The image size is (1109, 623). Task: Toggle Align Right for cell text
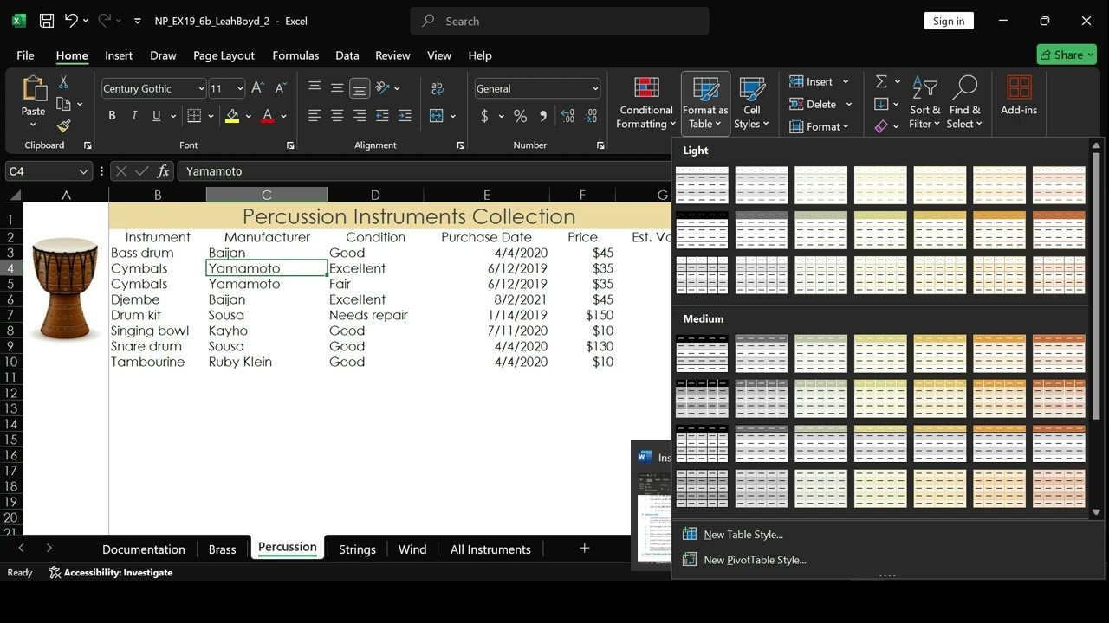pos(360,116)
